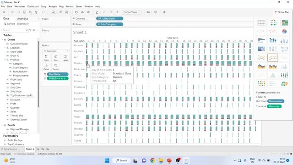Click the filter icon in Data pane search
The height and width of the screenshot is (165, 293).
pos(30,30)
